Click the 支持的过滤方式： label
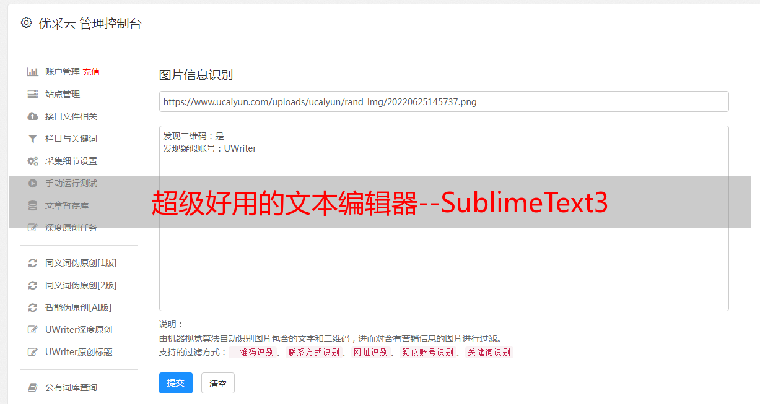The height and width of the screenshot is (404, 760). pyautogui.click(x=193, y=352)
